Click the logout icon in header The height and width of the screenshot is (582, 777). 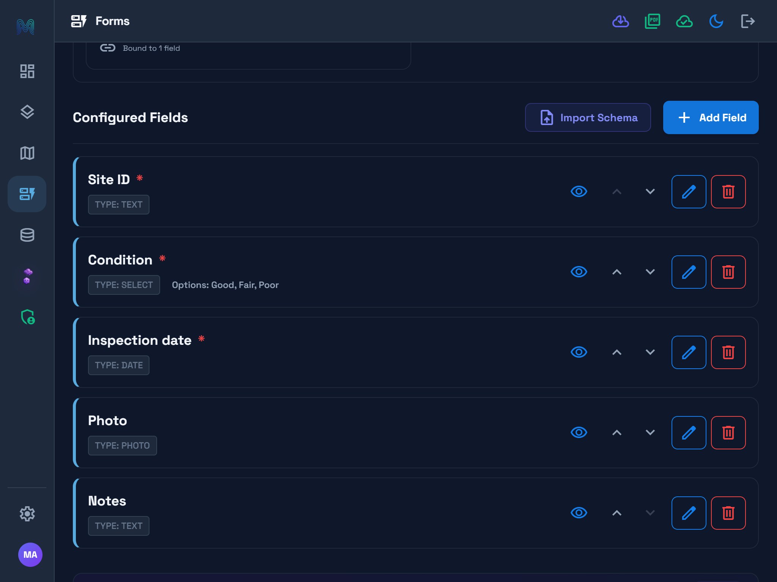[x=748, y=21]
